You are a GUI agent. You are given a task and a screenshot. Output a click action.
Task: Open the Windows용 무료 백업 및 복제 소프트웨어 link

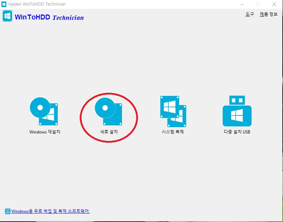[50, 211]
